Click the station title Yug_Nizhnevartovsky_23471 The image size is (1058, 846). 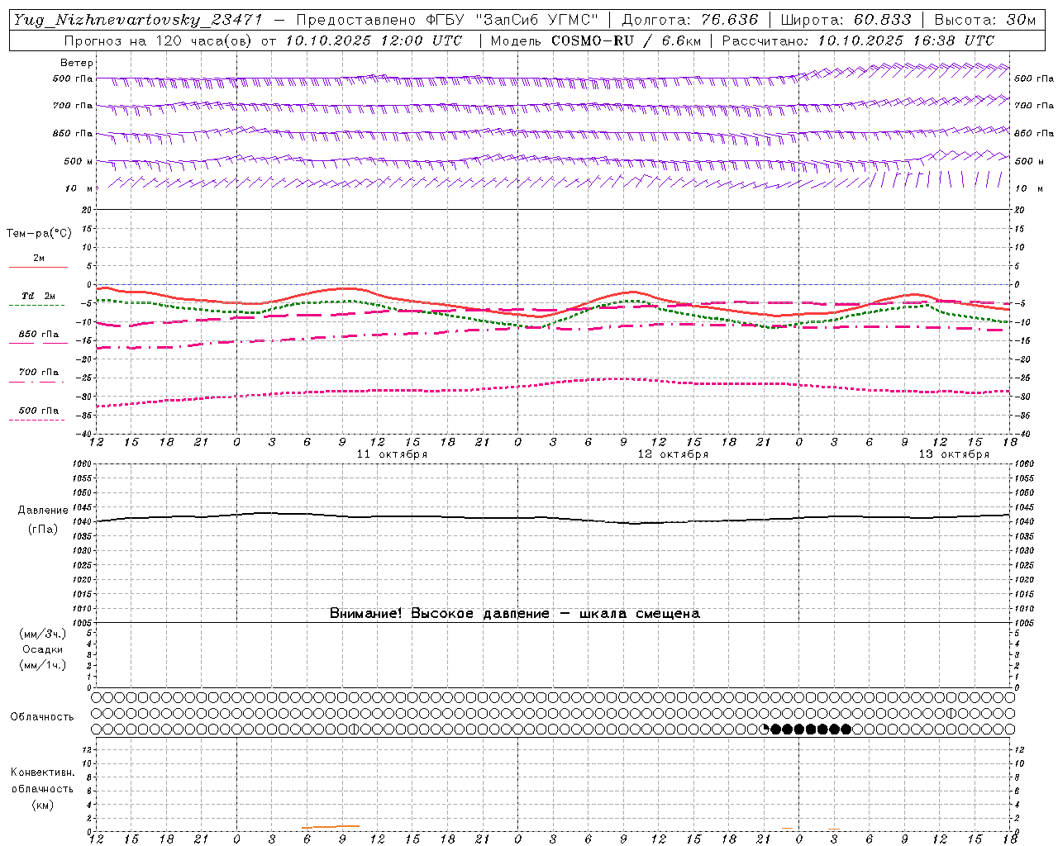click(137, 20)
